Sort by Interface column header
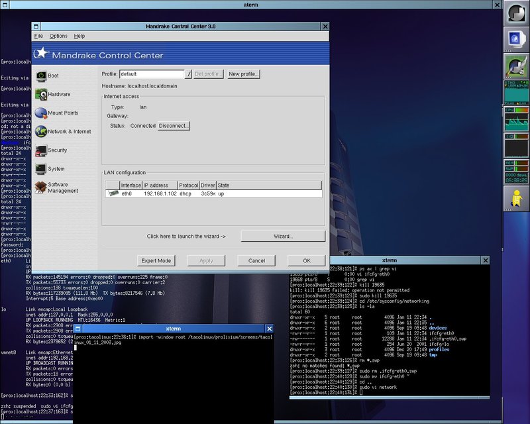The image size is (530, 424). pos(131,185)
